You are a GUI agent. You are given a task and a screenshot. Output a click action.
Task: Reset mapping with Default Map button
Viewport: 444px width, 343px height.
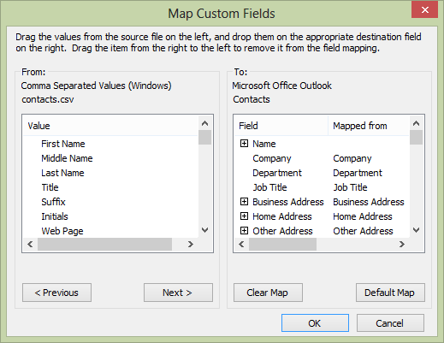pos(390,293)
